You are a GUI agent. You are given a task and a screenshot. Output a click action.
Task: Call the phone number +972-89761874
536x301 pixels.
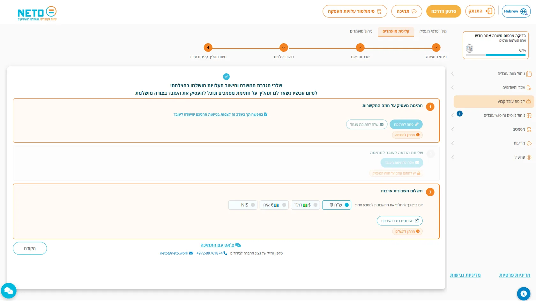(x=212, y=253)
